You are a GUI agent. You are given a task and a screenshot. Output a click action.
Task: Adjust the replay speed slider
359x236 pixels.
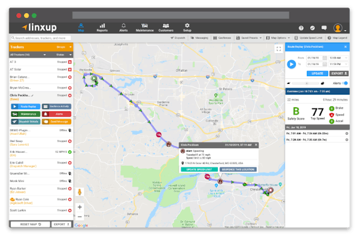tap(306, 83)
